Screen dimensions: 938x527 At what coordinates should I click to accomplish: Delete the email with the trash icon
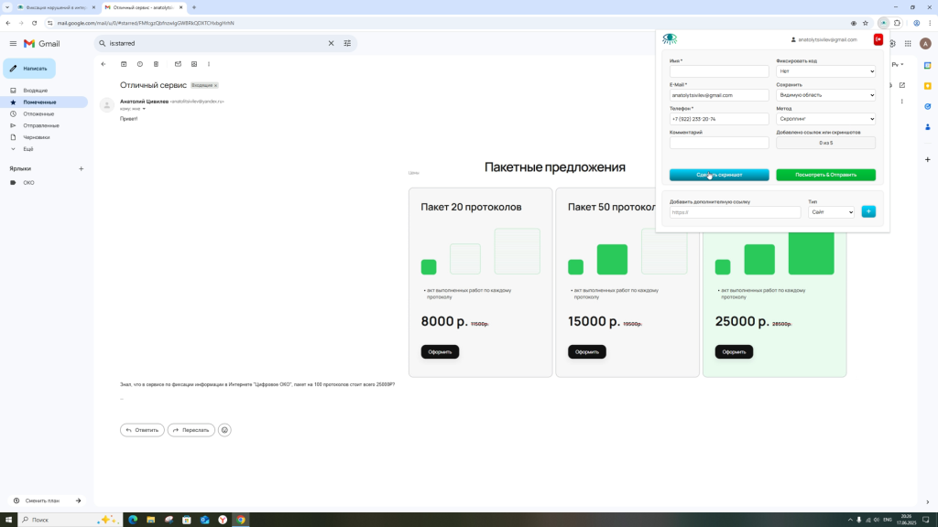pos(156,64)
